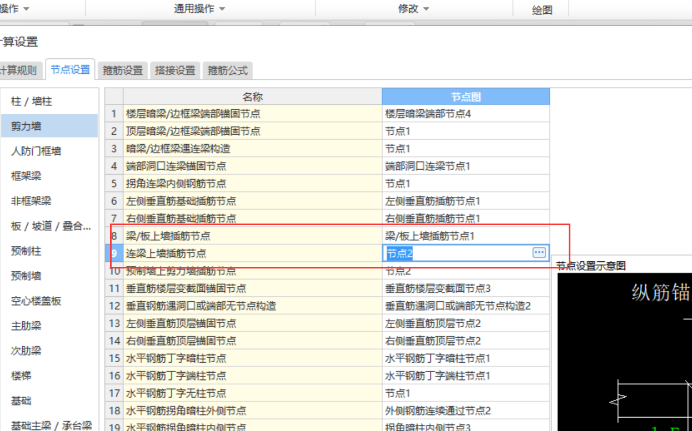The width and height of the screenshot is (692, 431).
Task: Select 非框架梁 in component list
Action: pos(49,201)
